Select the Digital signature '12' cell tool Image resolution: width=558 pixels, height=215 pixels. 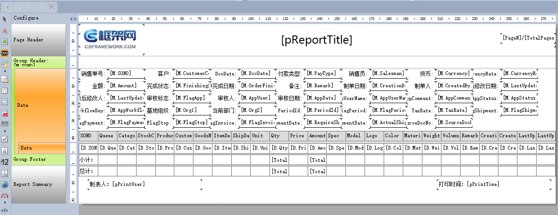pyautogui.click(x=5, y=162)
